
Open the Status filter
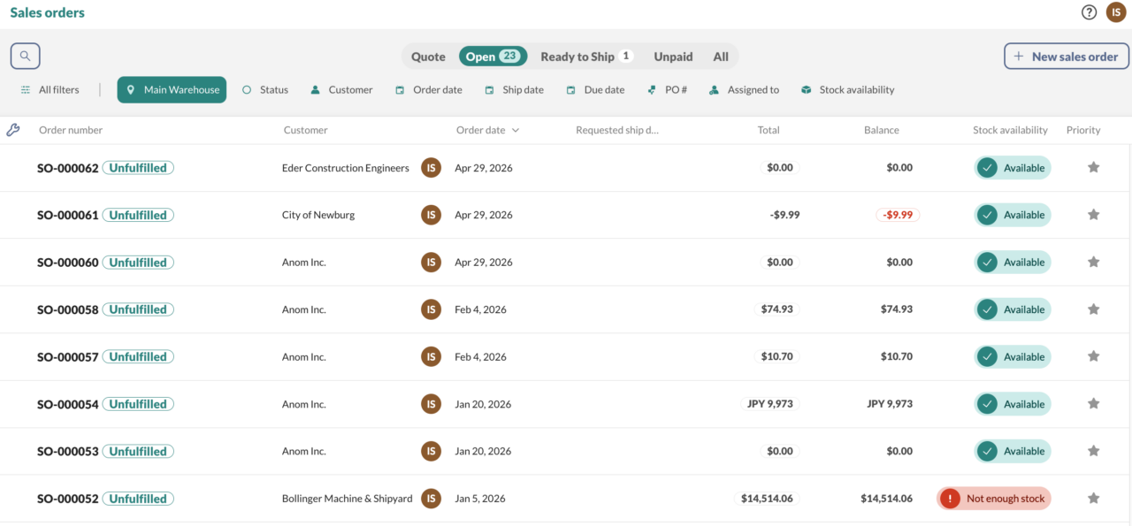coord(265,90)
